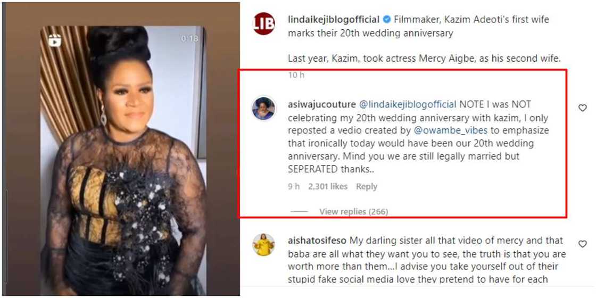Click the 0:18 video duration label
The width and height of the screenshot is (596, 298).
pos(189,38)
